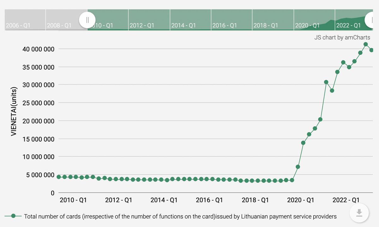Select the final data point just below 40 000 000
The width and height of the screenshot is (379, 227).
click(371, 50)
